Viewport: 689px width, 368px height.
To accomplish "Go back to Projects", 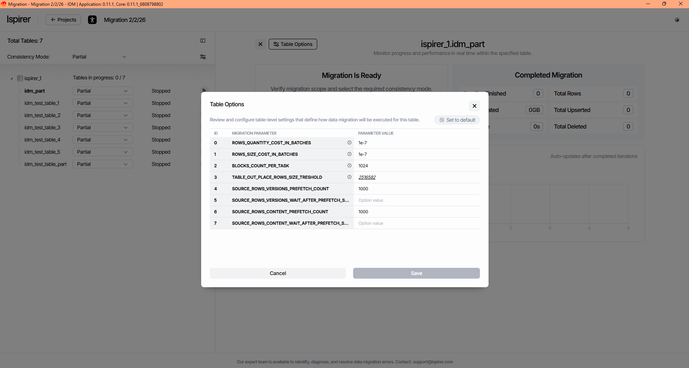I will coord(63,20).
